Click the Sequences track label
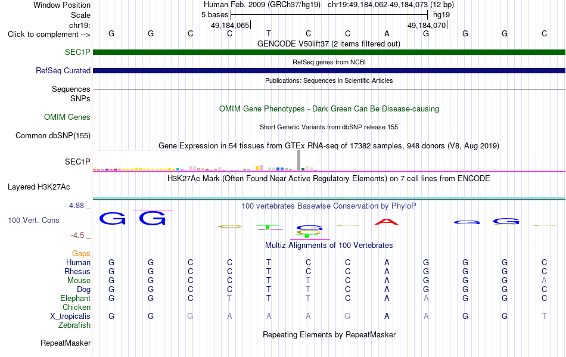 [71, 89]
